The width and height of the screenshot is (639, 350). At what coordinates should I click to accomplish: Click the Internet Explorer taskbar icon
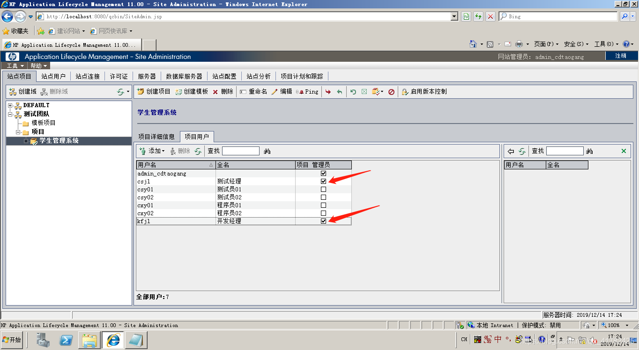click(113, 340)
